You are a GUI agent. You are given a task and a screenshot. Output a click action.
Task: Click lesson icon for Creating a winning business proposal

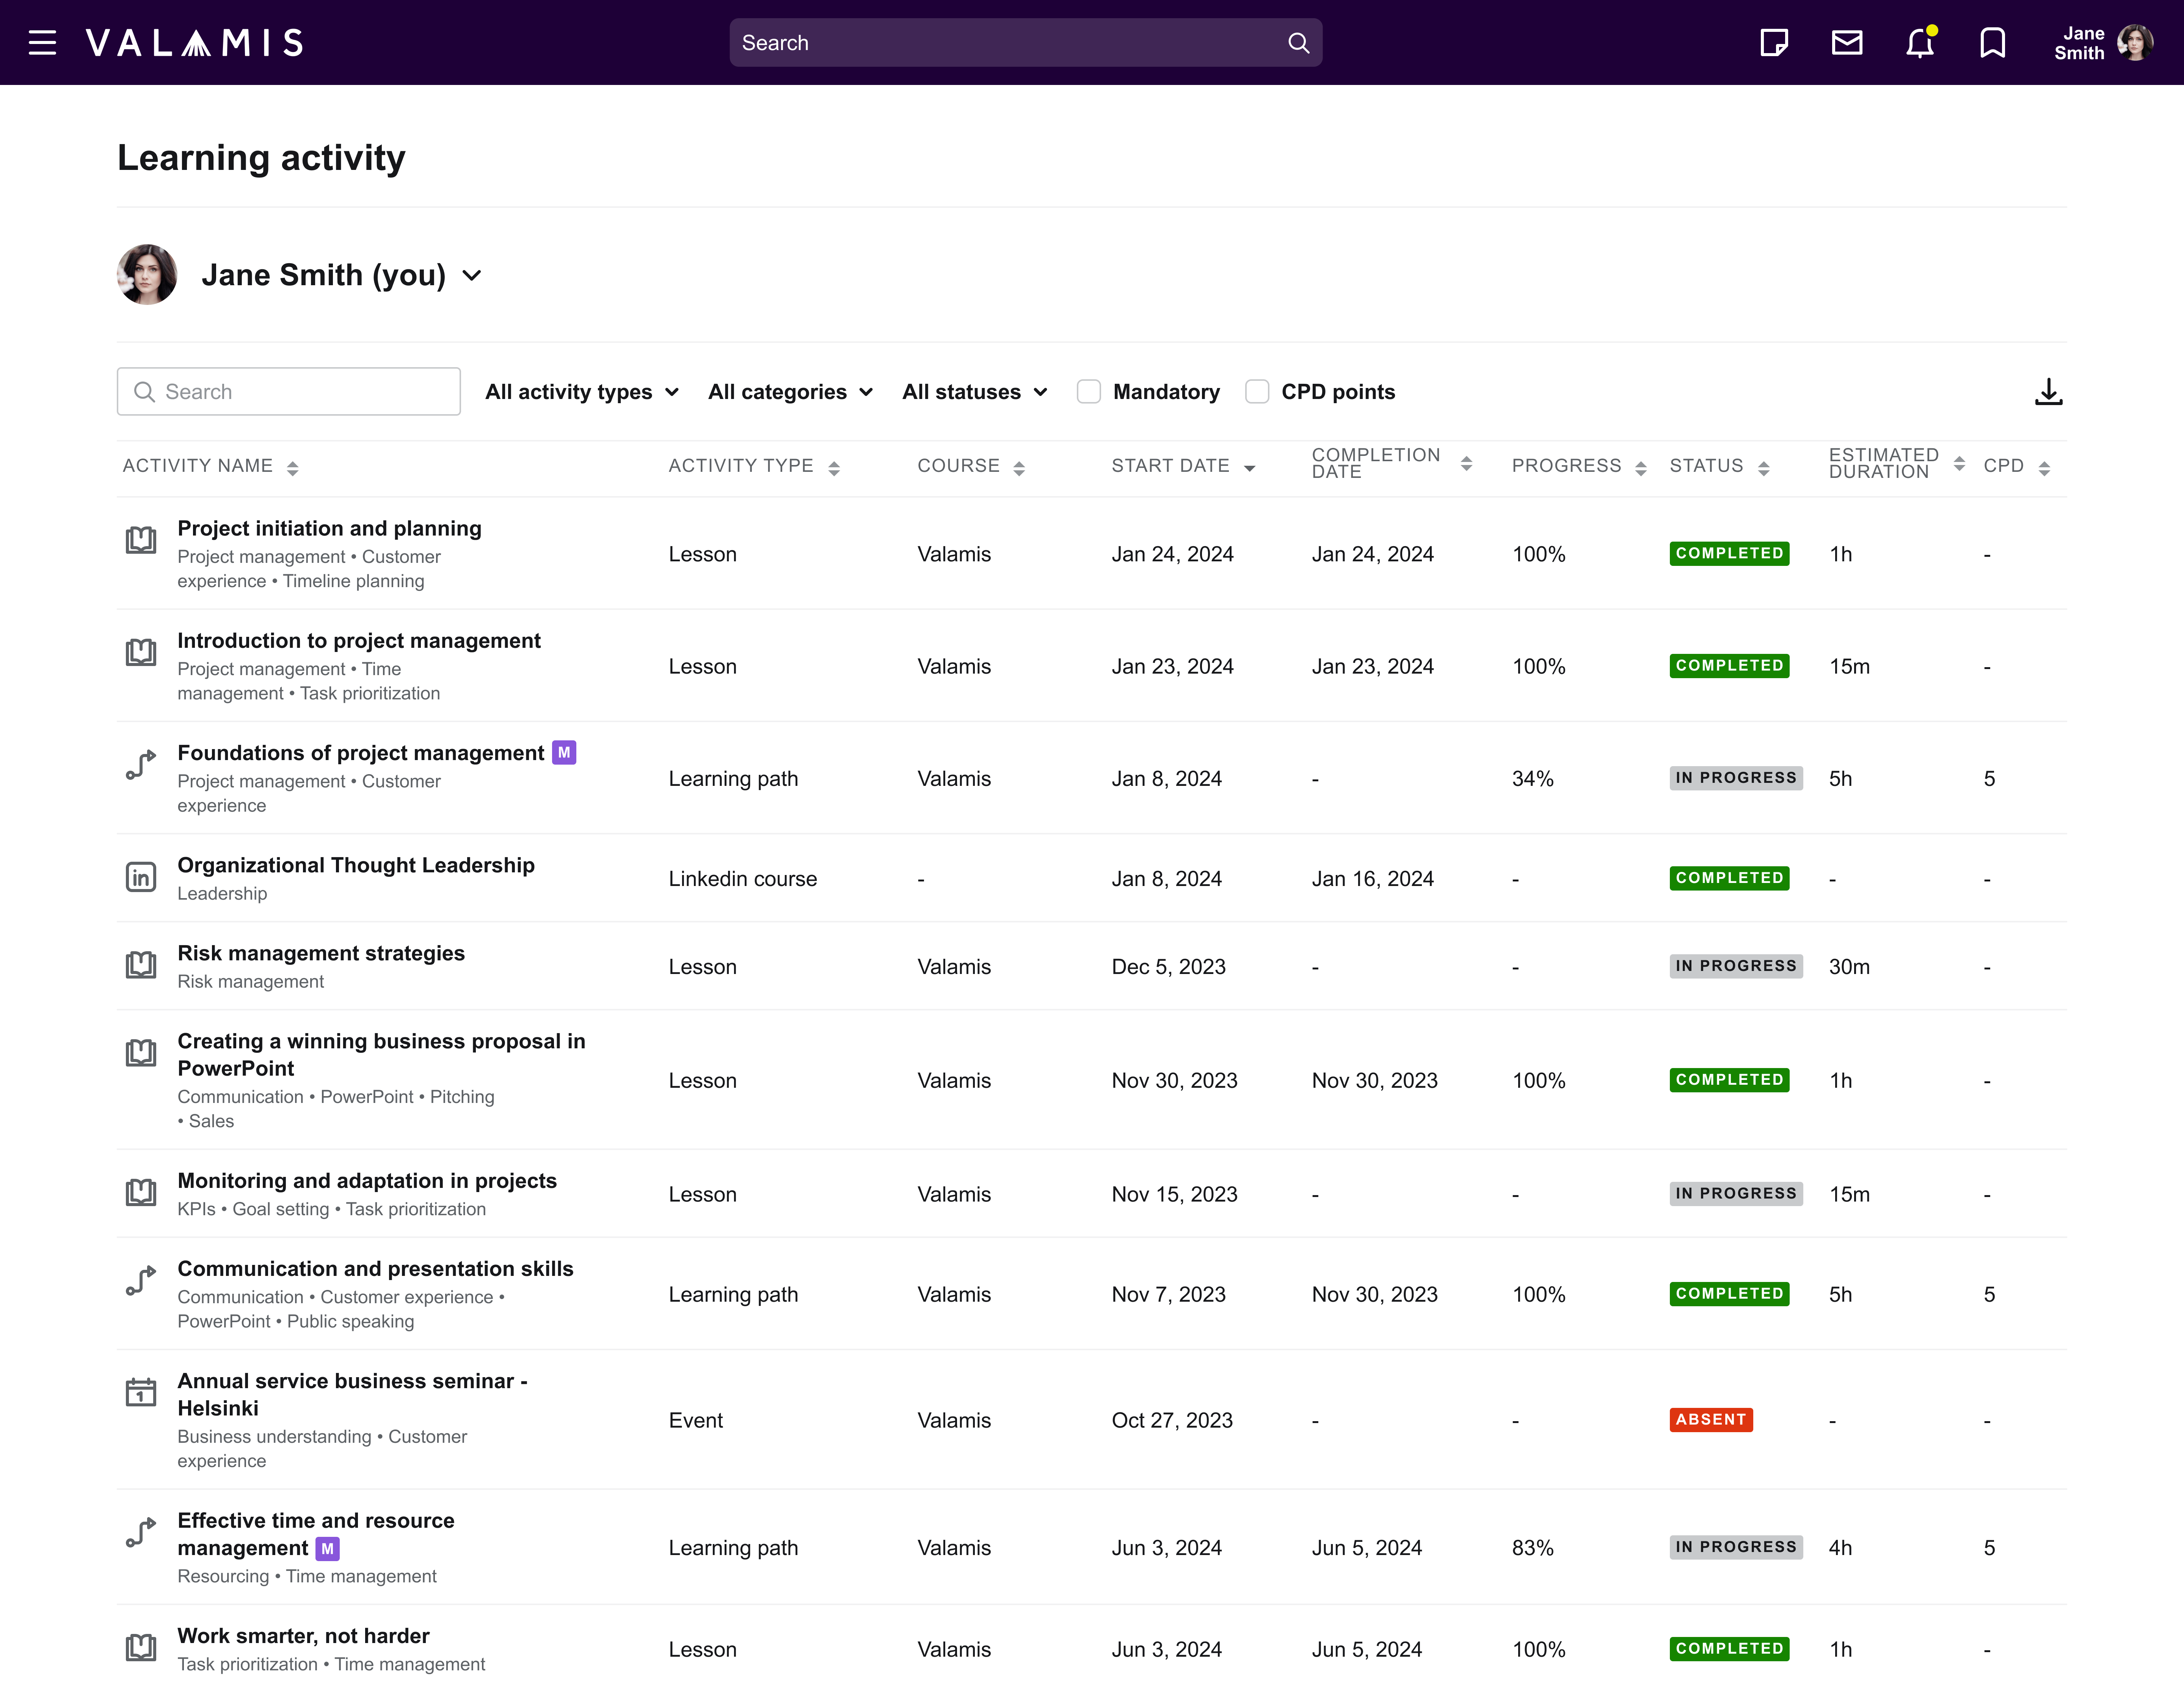(x=141, y=1053)
